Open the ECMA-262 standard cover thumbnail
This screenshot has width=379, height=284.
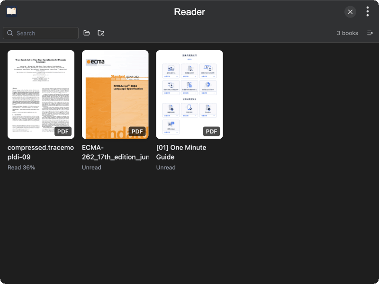[115, 94]
